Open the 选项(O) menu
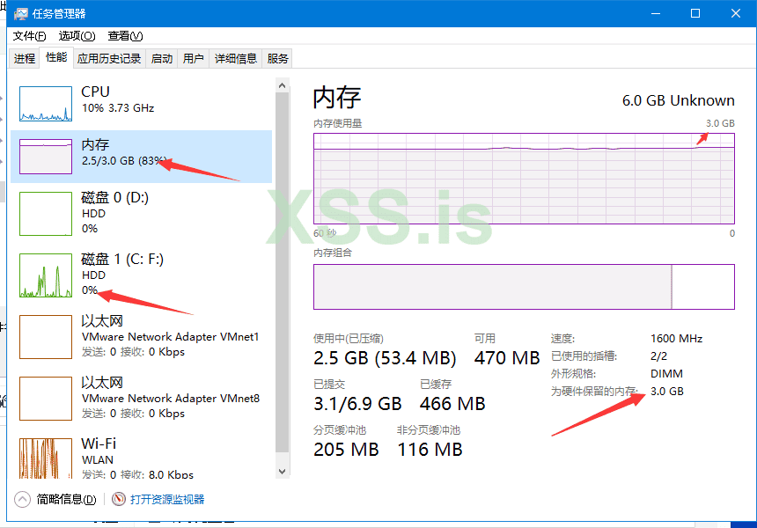Viewport: 757px width, 528px height. click(x=77, y=36)
